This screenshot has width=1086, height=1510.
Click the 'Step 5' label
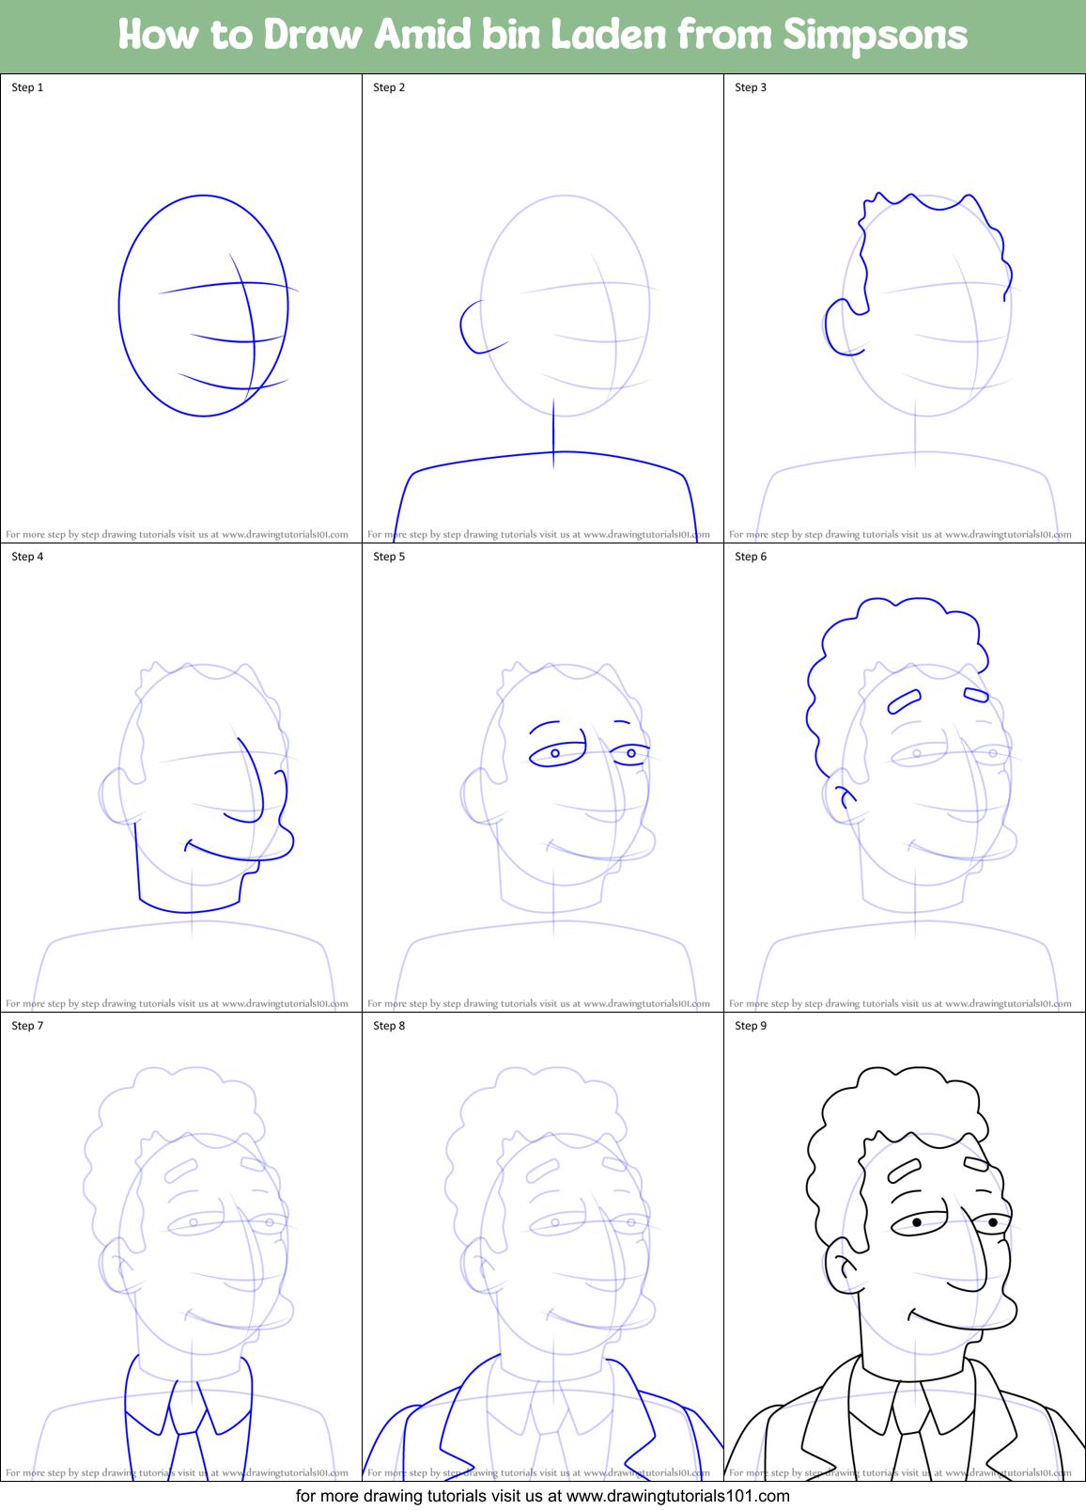(389, 557)
